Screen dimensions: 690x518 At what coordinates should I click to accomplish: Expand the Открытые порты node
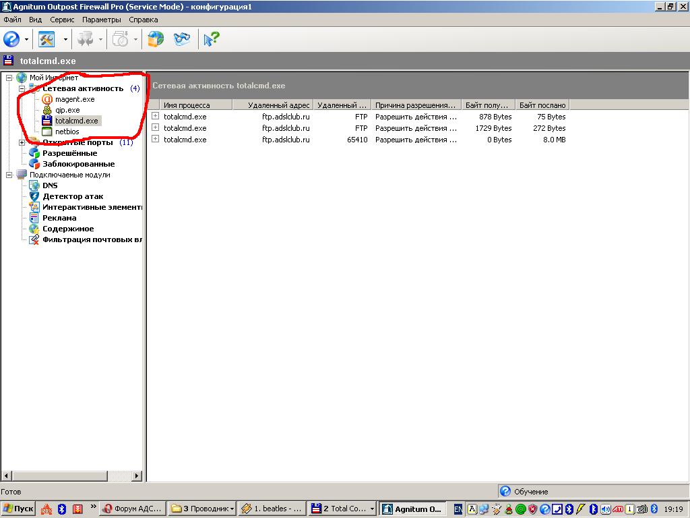22,142
